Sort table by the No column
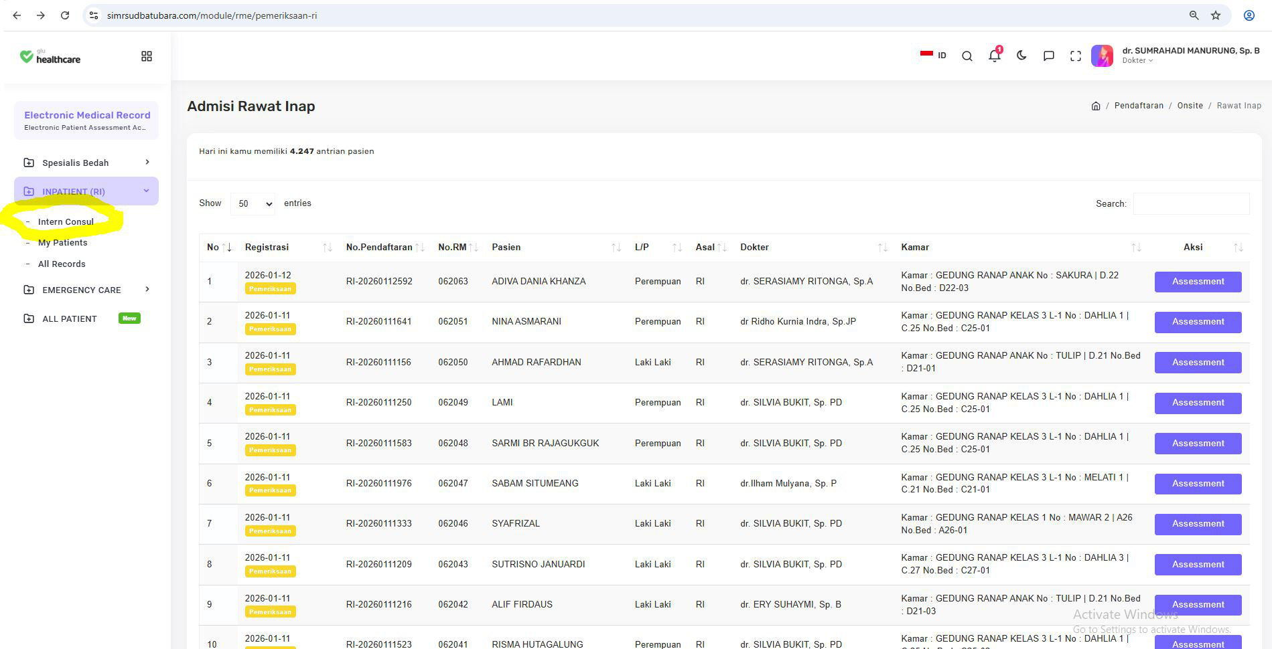Image resolution: width=1272 pixels, height=649 pixels. pos(218,248)
